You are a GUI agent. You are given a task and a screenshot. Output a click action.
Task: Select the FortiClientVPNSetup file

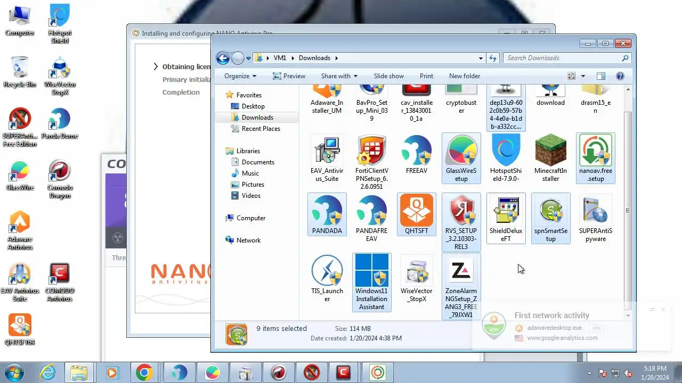(372, 162)
